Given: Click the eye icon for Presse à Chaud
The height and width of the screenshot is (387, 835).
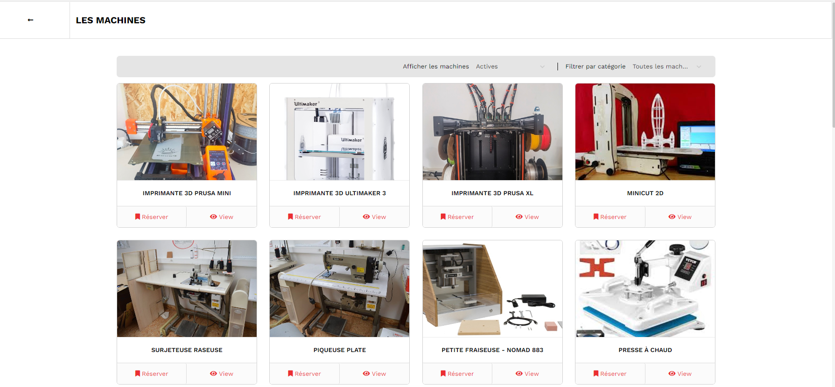Looking at the screenshot, I should pyautogui.click(x=672, y=373).
